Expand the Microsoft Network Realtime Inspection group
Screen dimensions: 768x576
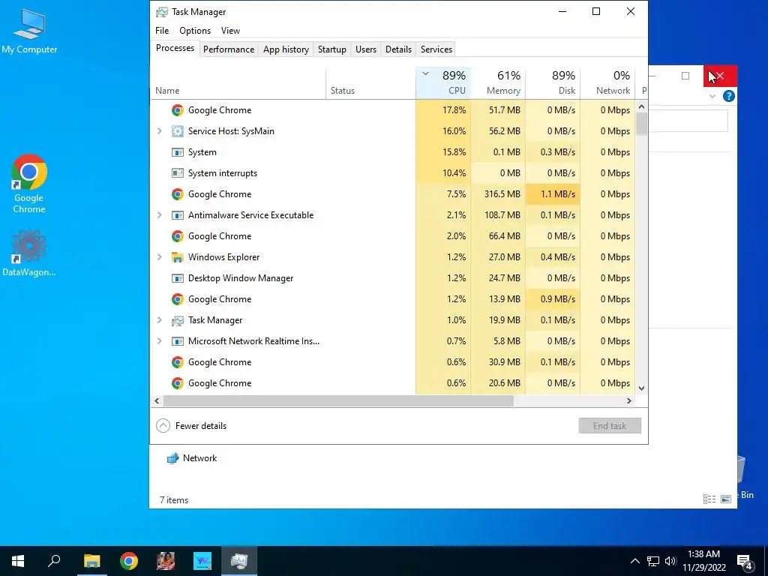pyautogui.click(x=160, y=341)
